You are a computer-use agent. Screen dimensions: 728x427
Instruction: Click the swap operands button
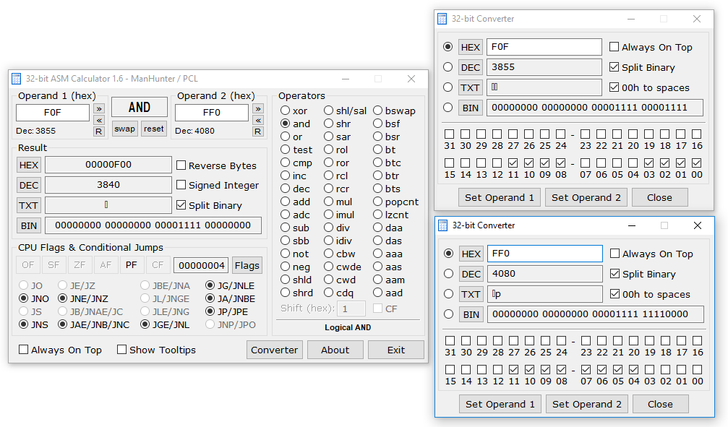(x=125, y=129)
